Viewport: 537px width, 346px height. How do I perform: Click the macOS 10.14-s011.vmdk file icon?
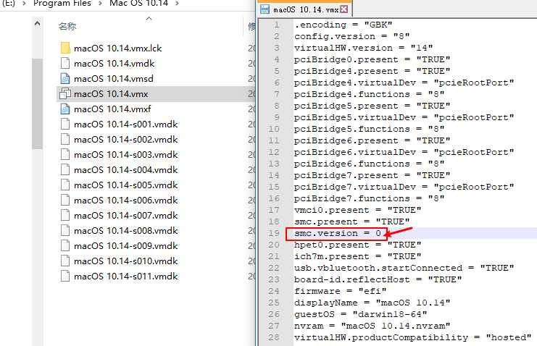[x=65, y=277]
